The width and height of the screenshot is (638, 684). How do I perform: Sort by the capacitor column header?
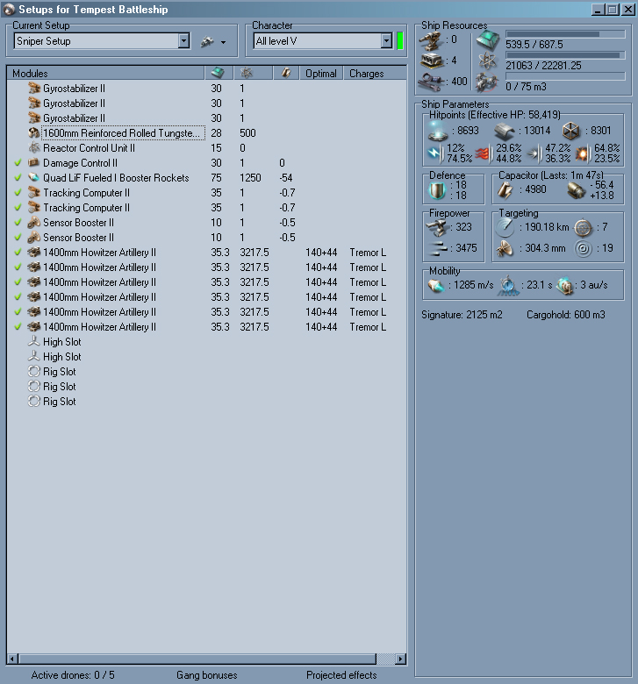click(x=286, y=74)
